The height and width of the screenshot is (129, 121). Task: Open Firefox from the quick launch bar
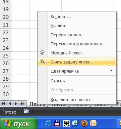click(84, 123)
